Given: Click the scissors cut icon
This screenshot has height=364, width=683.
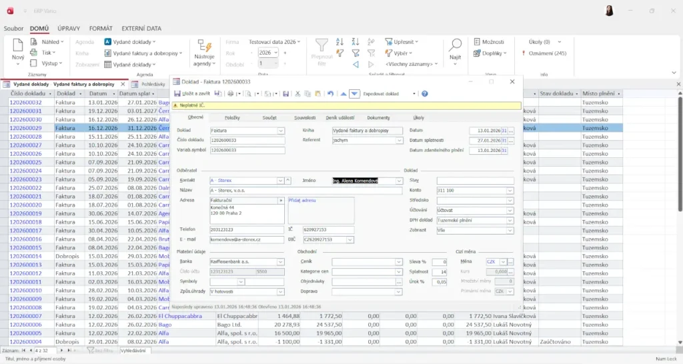Looking at the screenshot, I should point(298,94).
